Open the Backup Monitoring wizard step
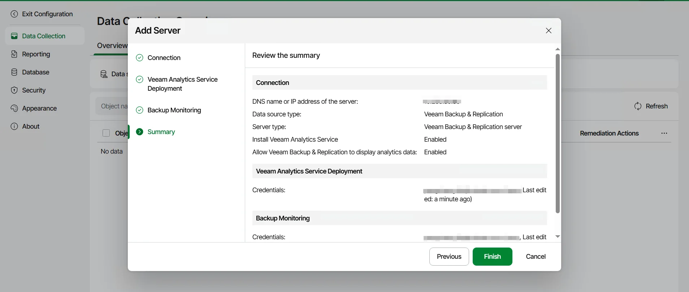Image resolution: width=689 pixels, height=292 pixels. pos(174,110)
